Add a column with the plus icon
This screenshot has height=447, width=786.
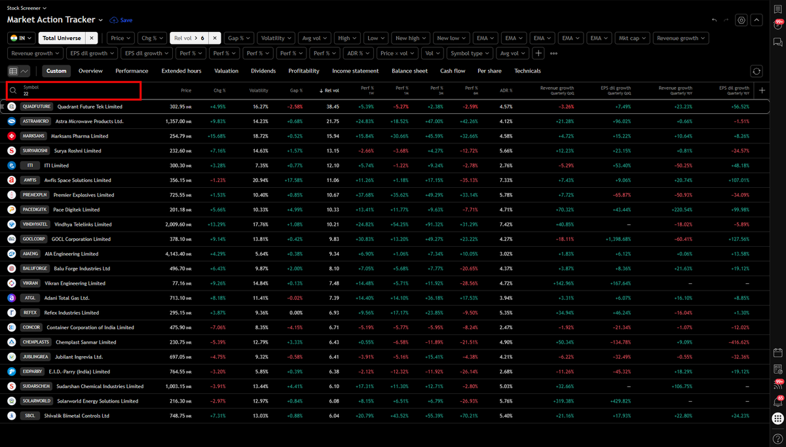coord(762,90)
